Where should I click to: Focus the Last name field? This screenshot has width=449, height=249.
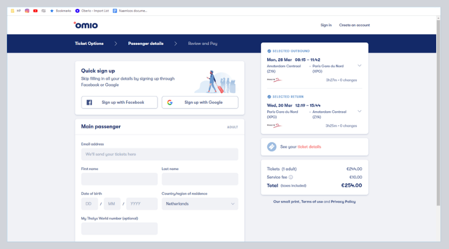[x=200, y=179]
